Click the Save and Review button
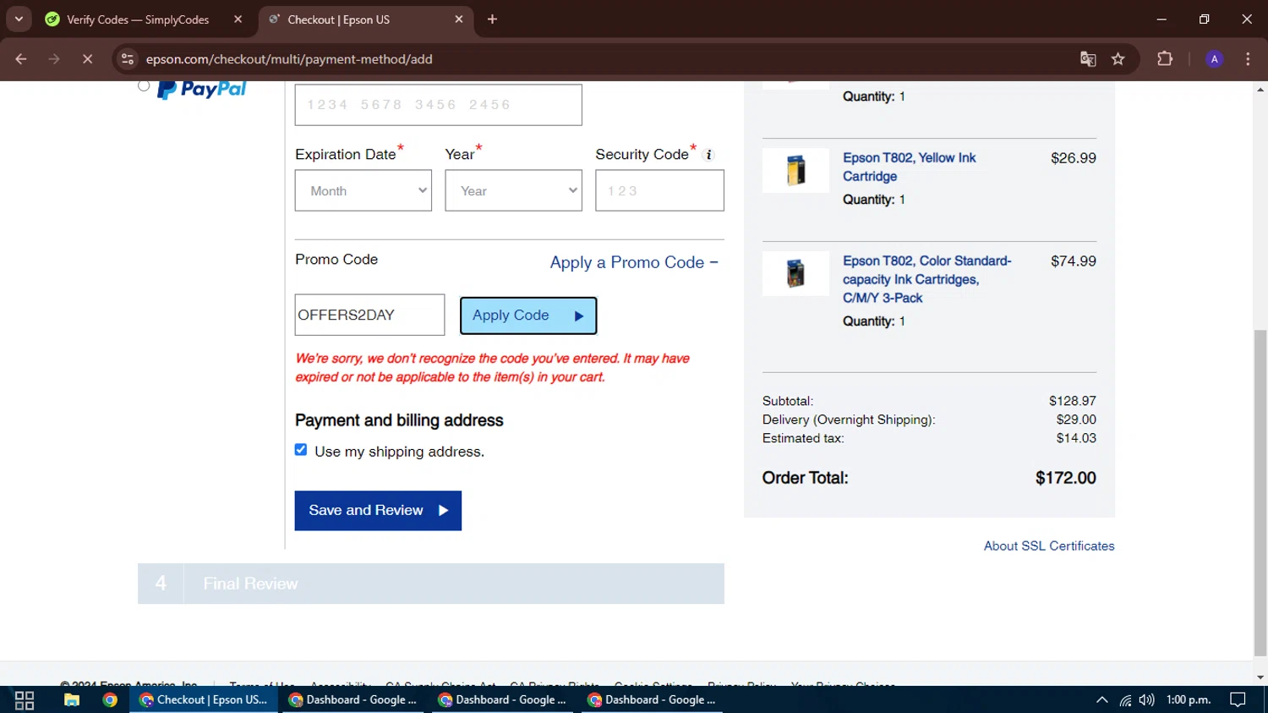 pos(378,511)
